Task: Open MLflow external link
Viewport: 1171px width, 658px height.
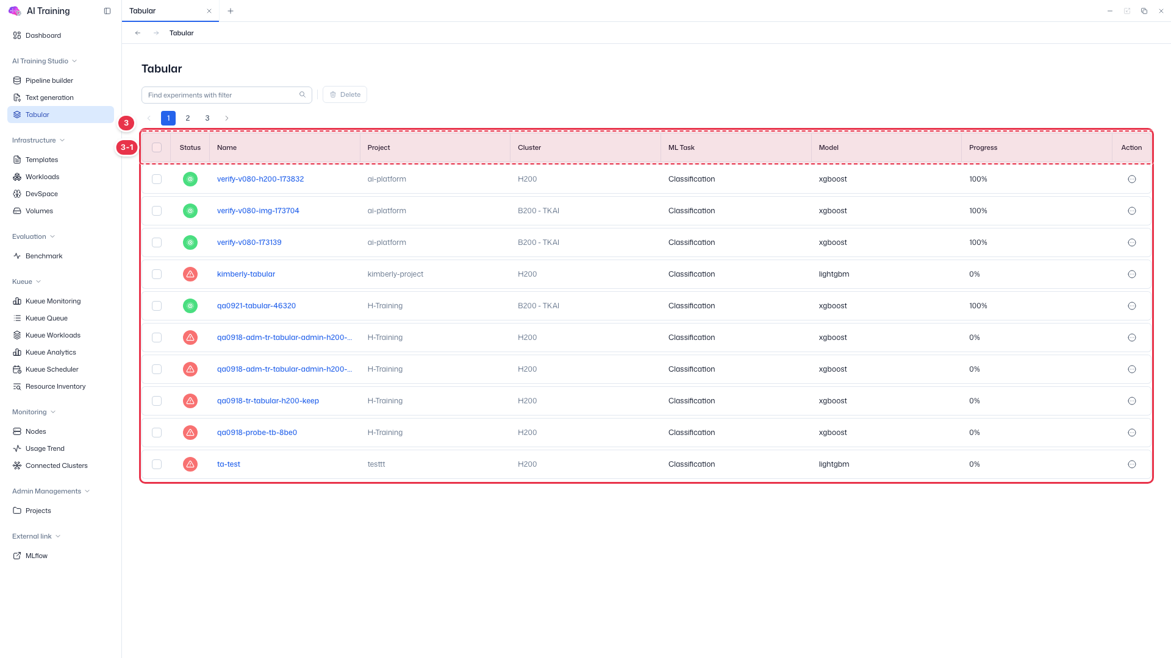Action: tap(37, 556)
